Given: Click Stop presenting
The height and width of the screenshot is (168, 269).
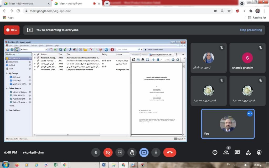Looking at the screenshot, I should pos(251,30).
